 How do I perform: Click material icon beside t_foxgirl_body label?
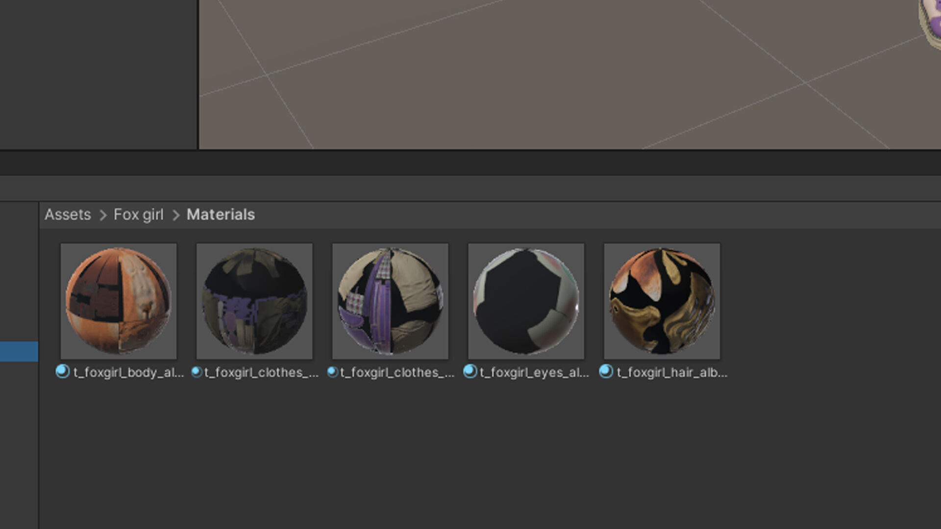(63, 372)
